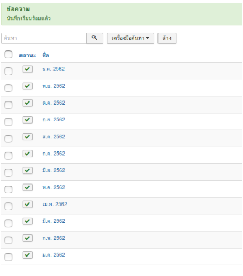Open the มี.ค. 2562 entry
This screenshot has width=243, height=276.
point(54,221)
